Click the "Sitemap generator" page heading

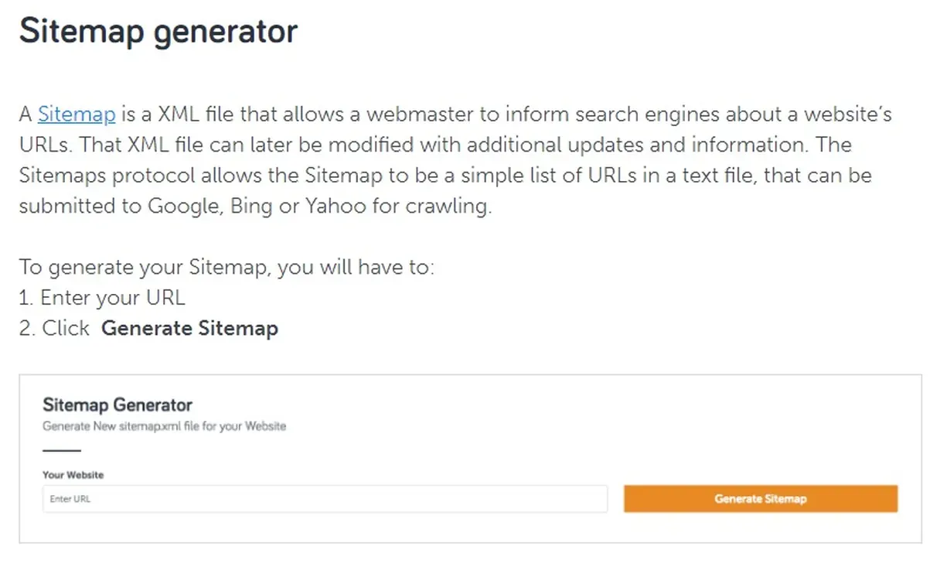158,31
